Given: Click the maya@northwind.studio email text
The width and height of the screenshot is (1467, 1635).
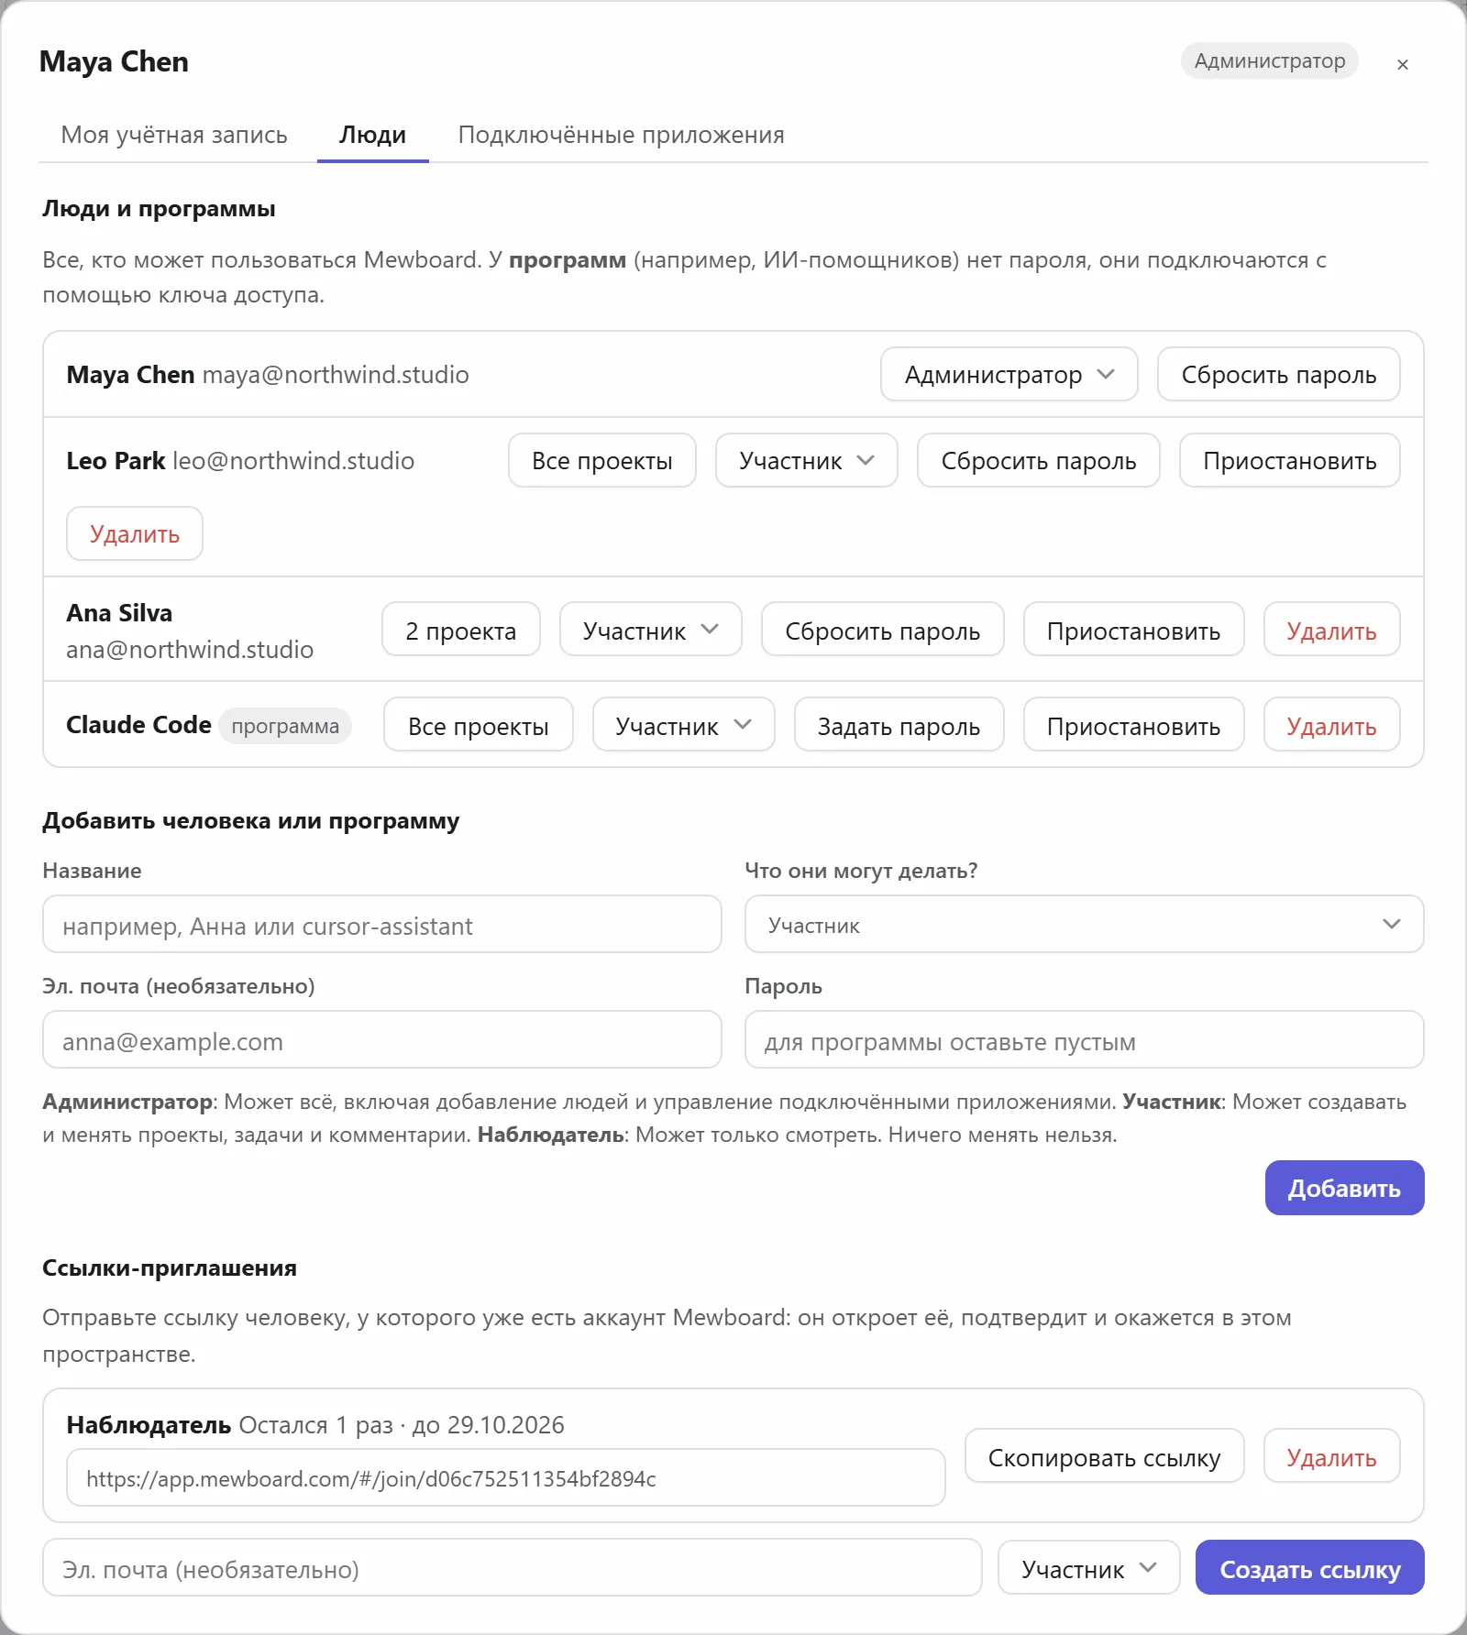Looking at the screenshot, I should tap(336, 374).
